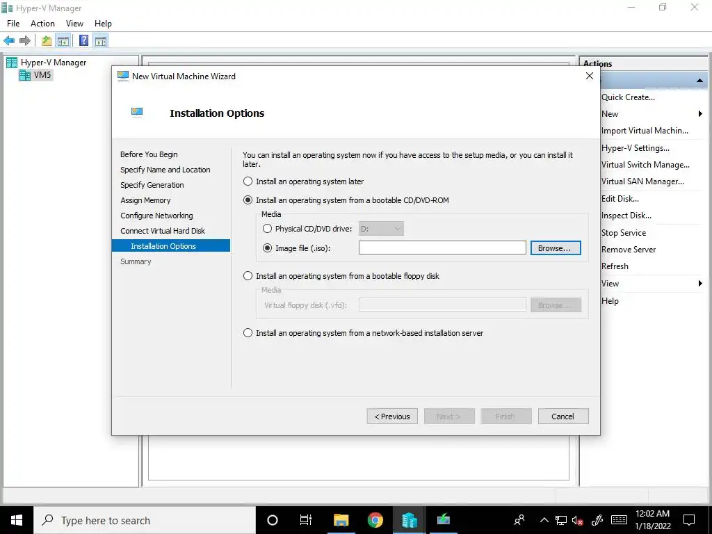
Task: Click the muted volume tray icon
Action: [578, 520]
